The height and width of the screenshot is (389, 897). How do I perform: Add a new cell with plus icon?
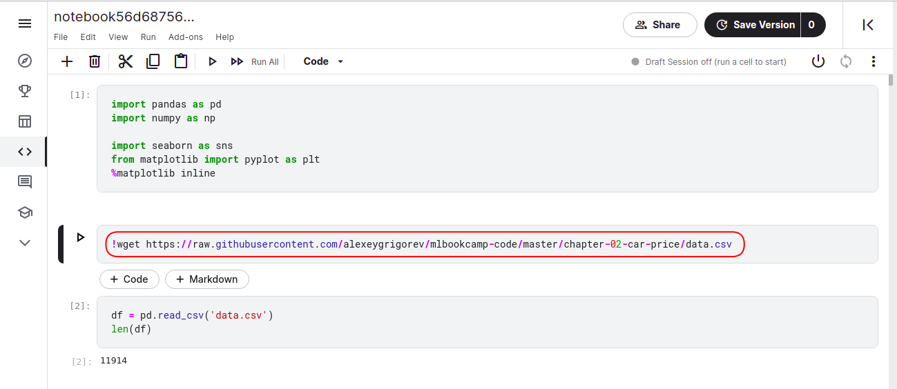coord(67,61)
